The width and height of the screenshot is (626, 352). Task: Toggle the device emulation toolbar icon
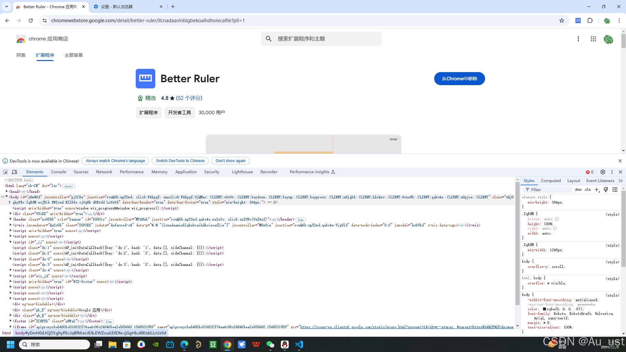(x=14, y=172)
